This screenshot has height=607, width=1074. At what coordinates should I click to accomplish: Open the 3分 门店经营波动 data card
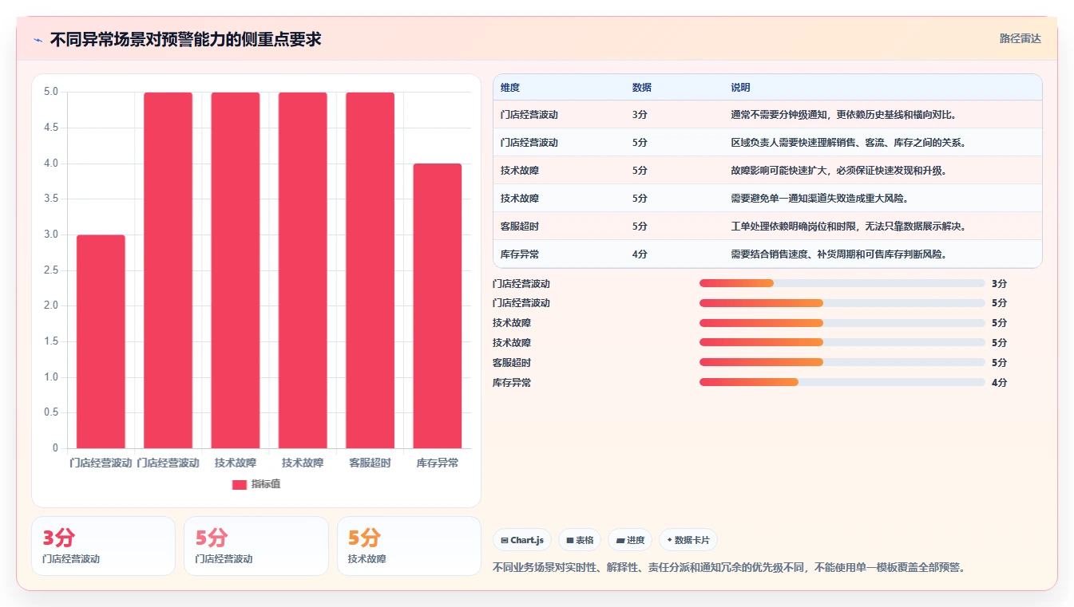tap(103, 546)
